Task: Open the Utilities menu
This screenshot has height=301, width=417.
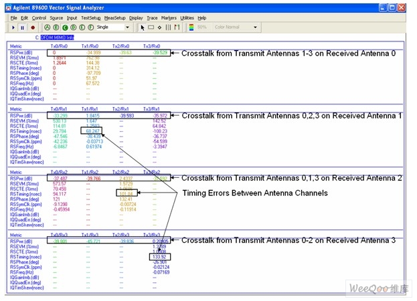Action: pos(187,18)
